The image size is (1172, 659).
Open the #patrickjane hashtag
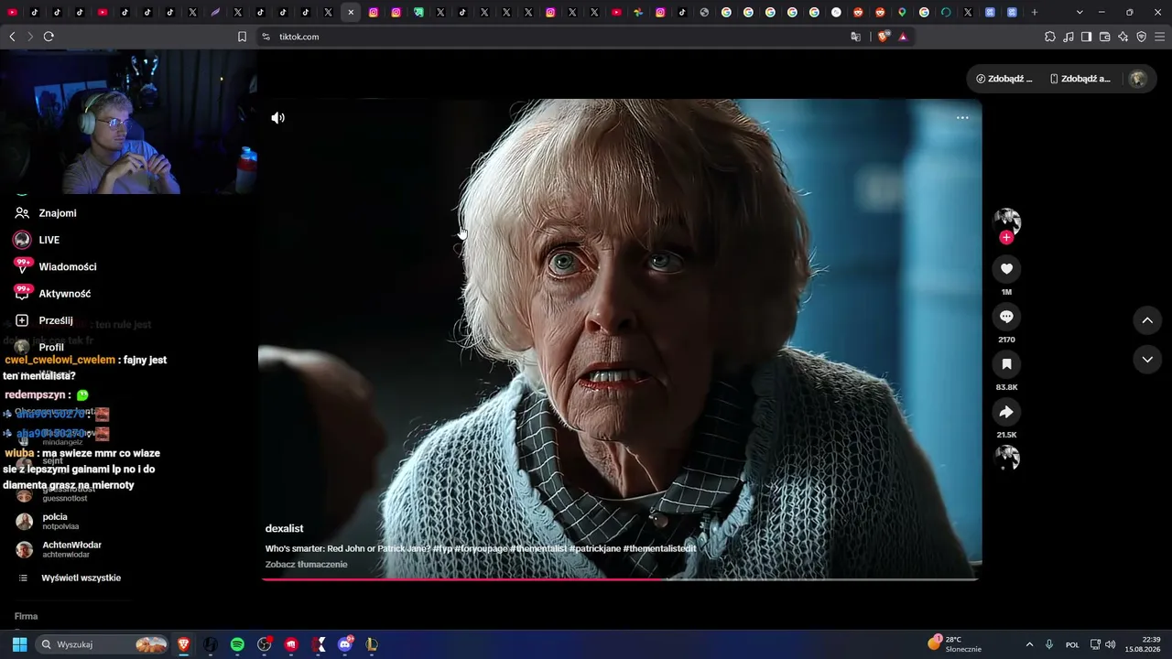pyautogui.click(x=594, y=548)
